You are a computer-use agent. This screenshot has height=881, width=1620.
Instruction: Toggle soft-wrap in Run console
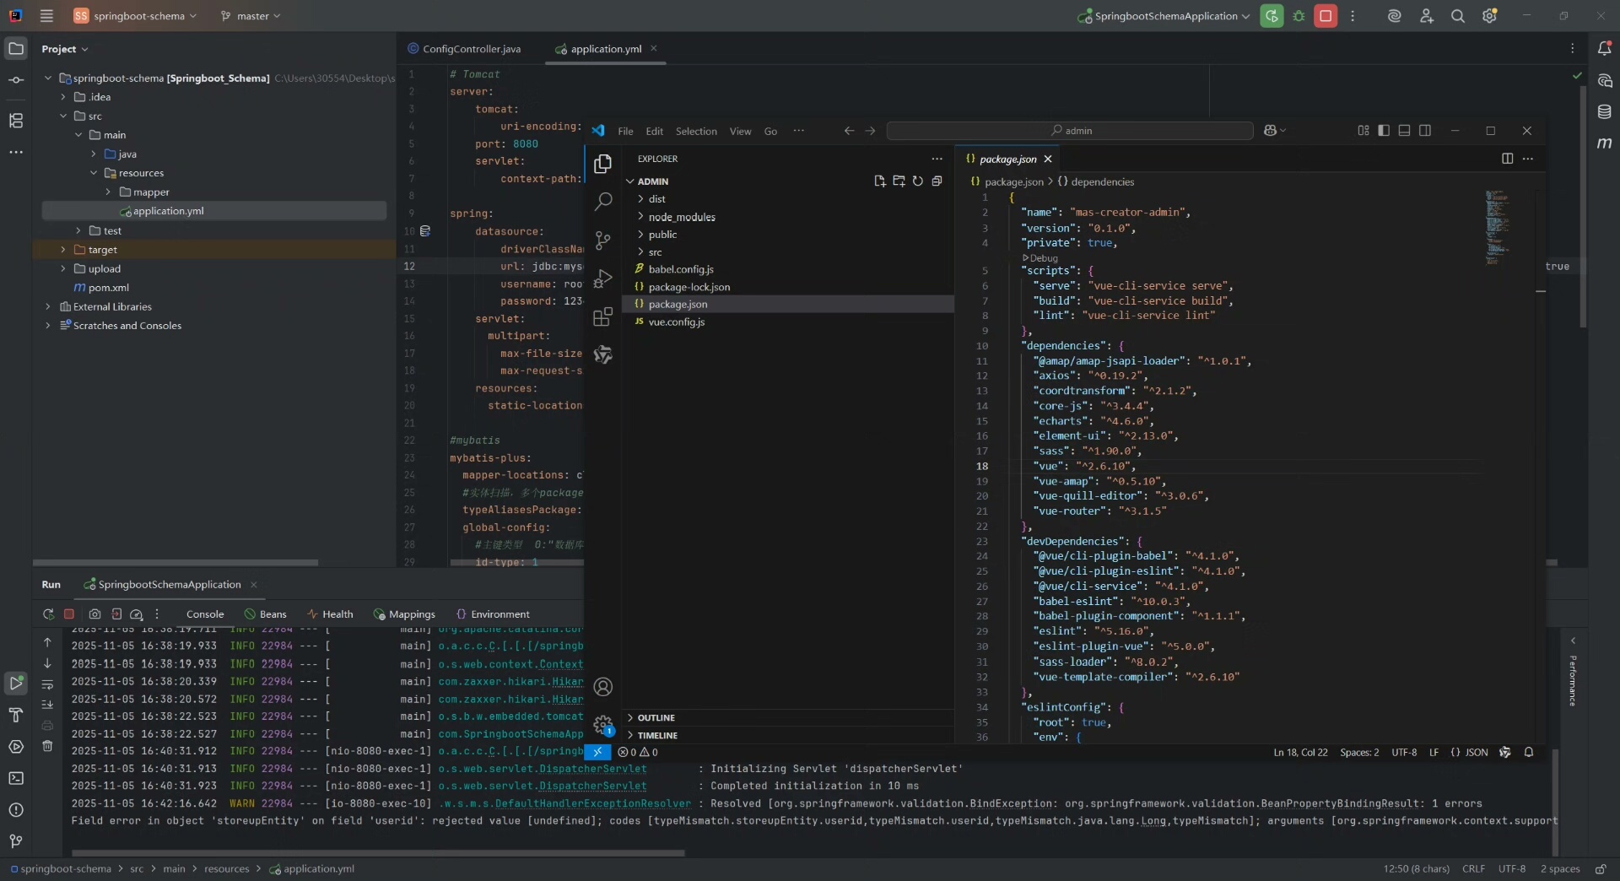point(47,684)
